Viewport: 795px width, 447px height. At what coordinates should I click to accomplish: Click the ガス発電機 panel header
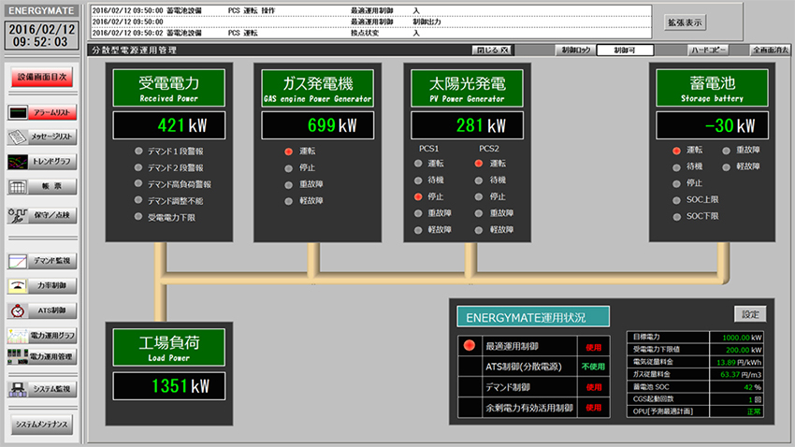pyautogui.click(x=317, y=88)
